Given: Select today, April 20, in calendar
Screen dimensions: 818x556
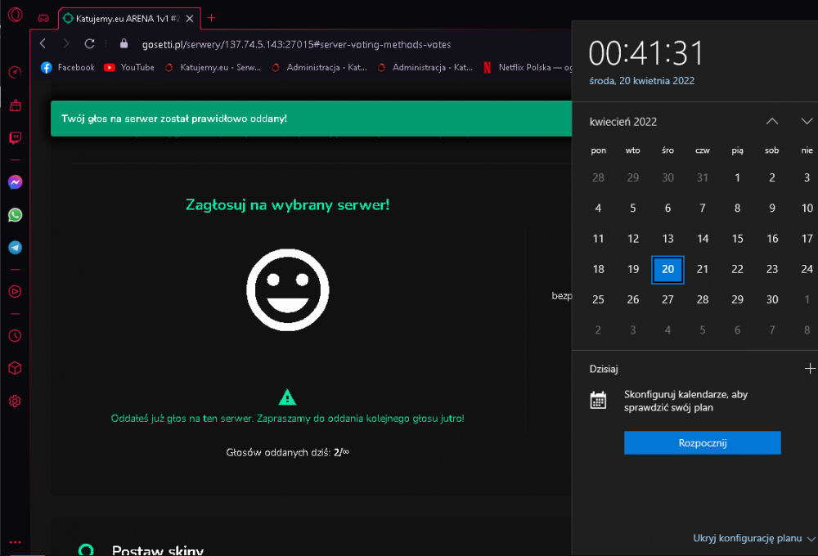Looking at the screenshot, I should (x=667, y=269).
